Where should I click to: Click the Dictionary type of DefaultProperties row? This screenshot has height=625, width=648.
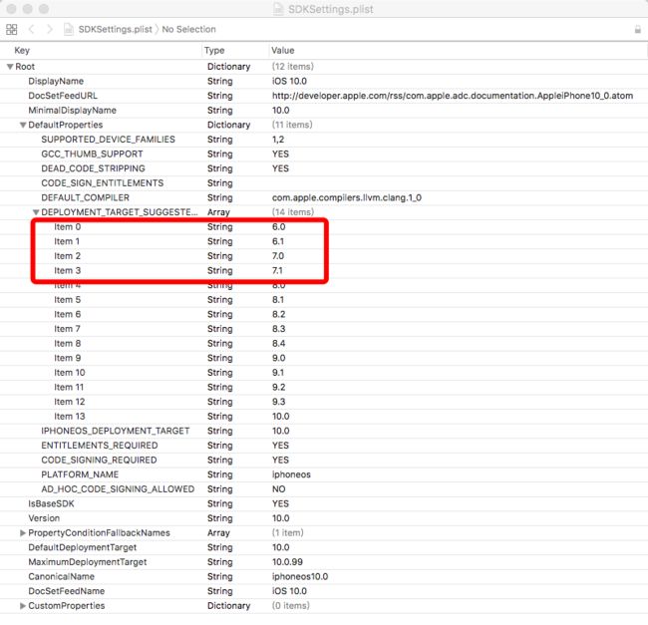pyautogui.click(x=229, y=125)
